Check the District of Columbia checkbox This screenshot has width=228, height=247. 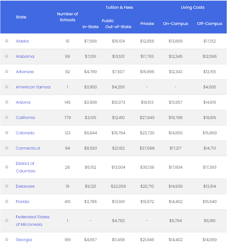(7, 167)
